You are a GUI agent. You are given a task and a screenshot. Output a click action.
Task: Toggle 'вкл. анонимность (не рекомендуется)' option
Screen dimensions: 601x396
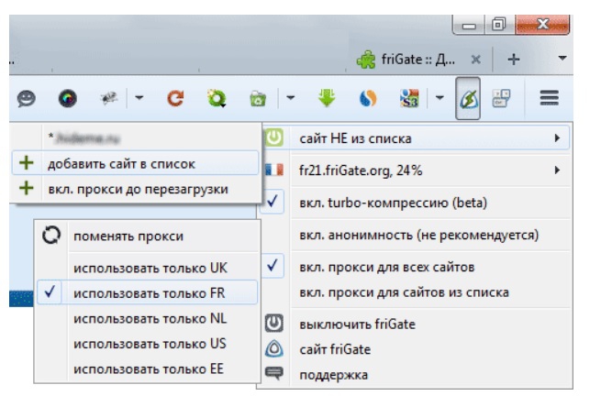click(x=416, y=235)
